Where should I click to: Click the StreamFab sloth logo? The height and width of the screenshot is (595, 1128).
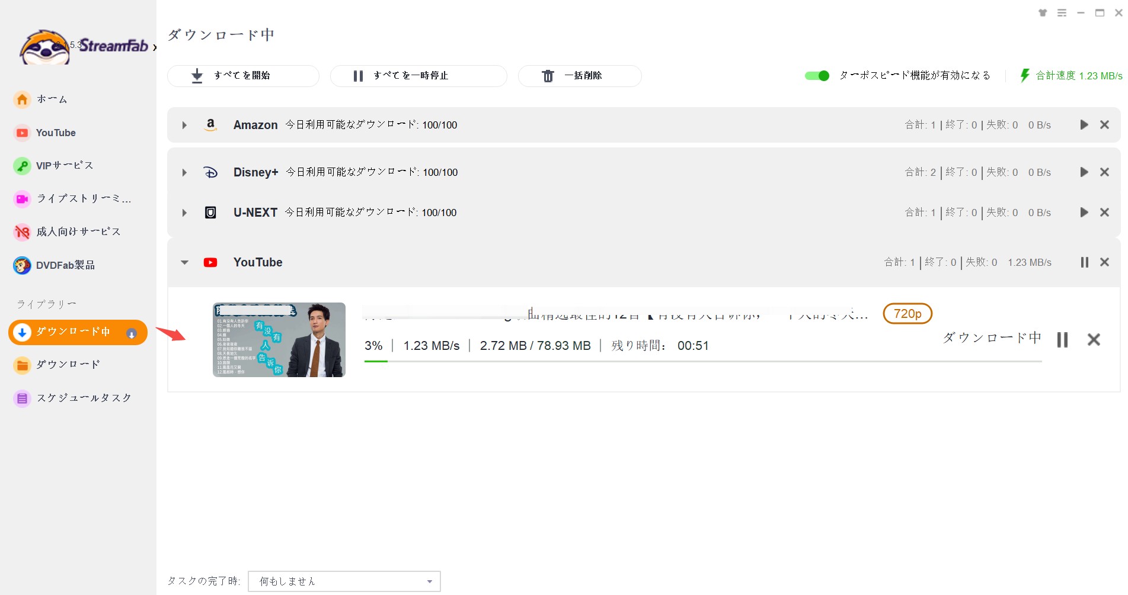tap(45, 47)
